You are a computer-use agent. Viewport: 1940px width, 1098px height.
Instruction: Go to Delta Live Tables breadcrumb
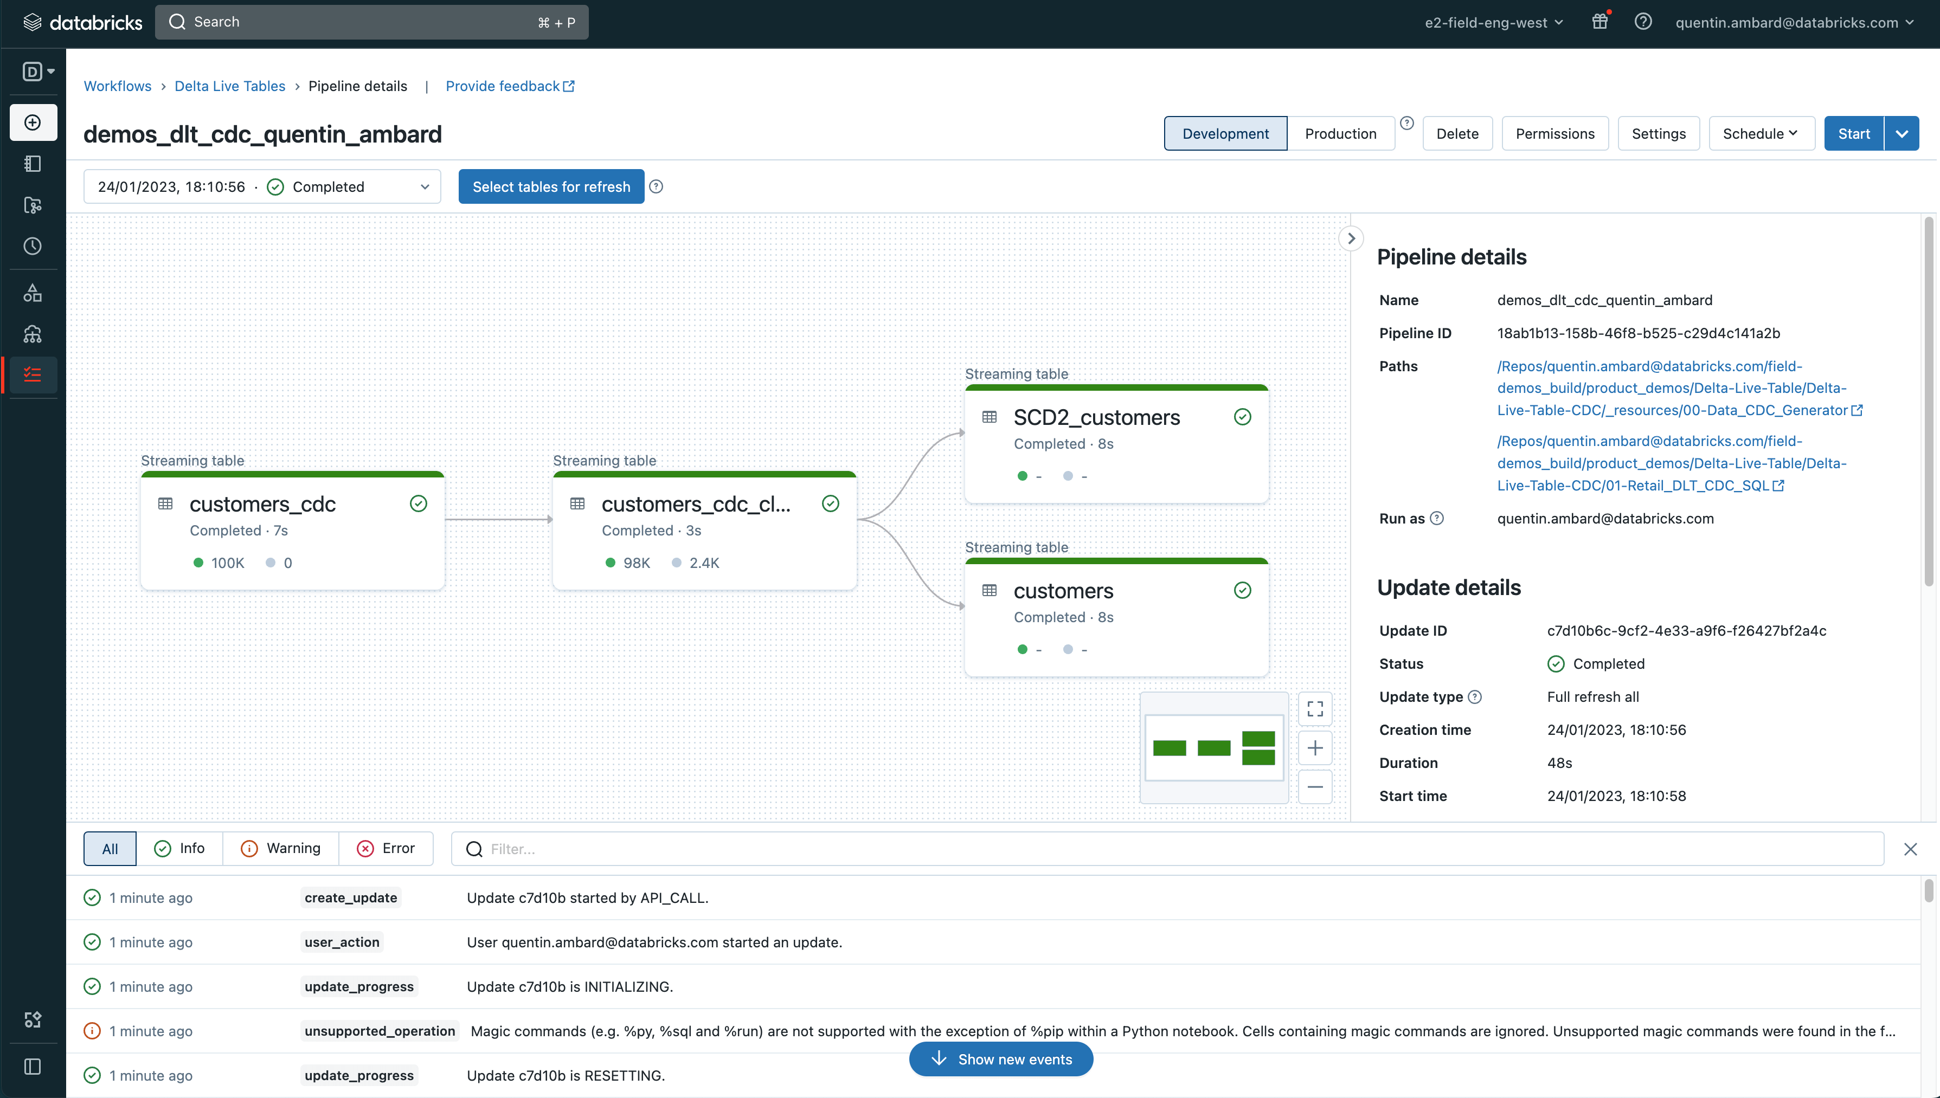229,86
